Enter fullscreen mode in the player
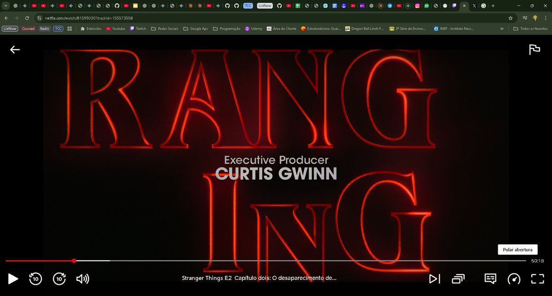Image resolution: width=552 pixels, height=296 pixels. pyautogui.click(x=538, y=279)
